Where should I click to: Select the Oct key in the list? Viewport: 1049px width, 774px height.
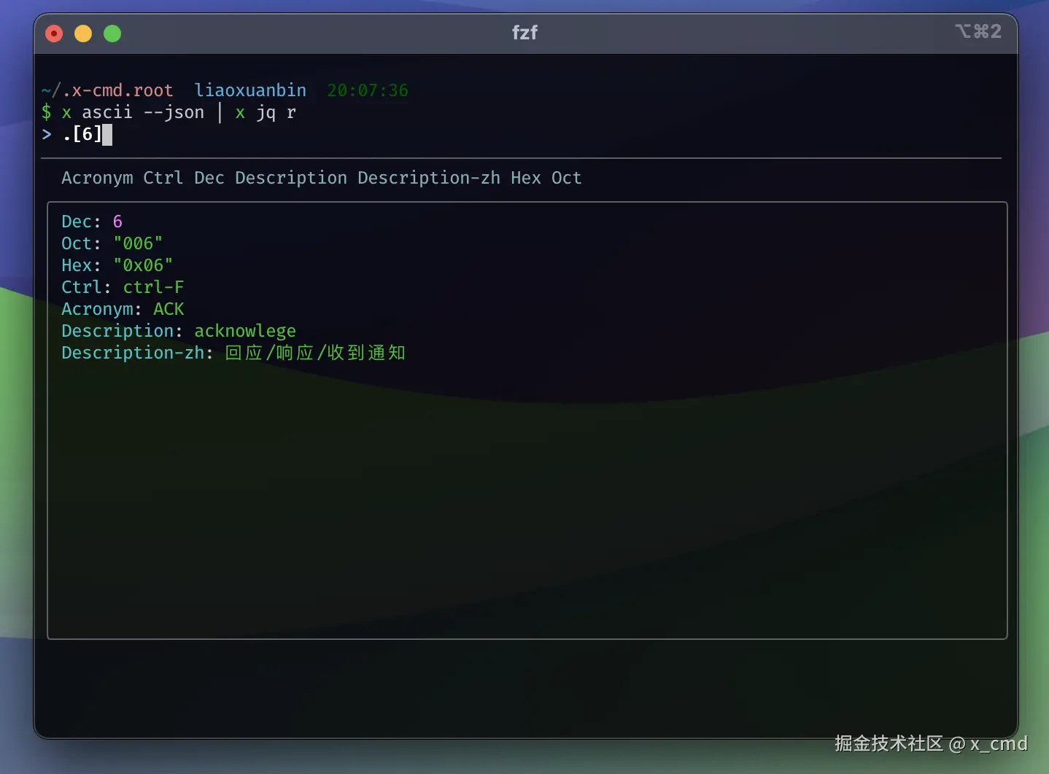(567, 178)
